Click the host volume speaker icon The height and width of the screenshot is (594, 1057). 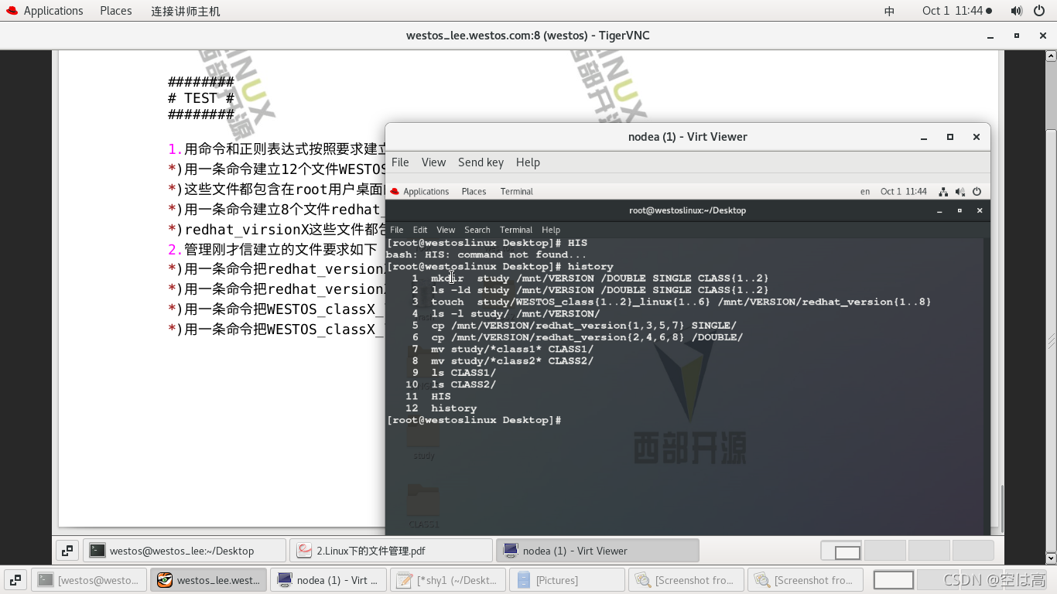pyautogui.click(x=1017, y=11)
